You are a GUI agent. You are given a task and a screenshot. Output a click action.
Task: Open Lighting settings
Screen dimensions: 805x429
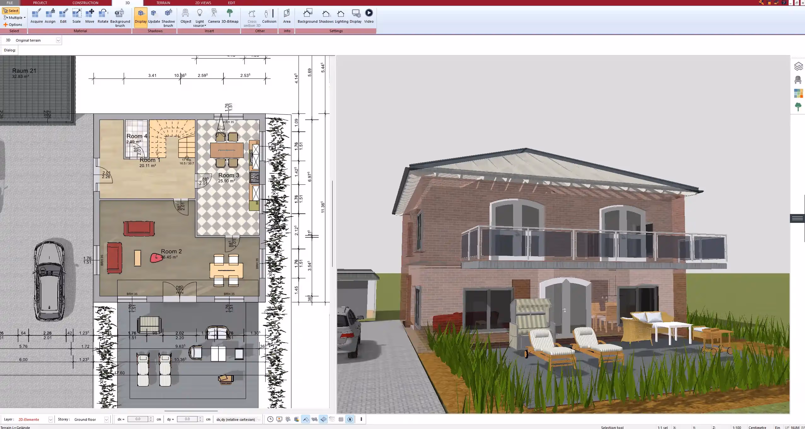point(342,16)
